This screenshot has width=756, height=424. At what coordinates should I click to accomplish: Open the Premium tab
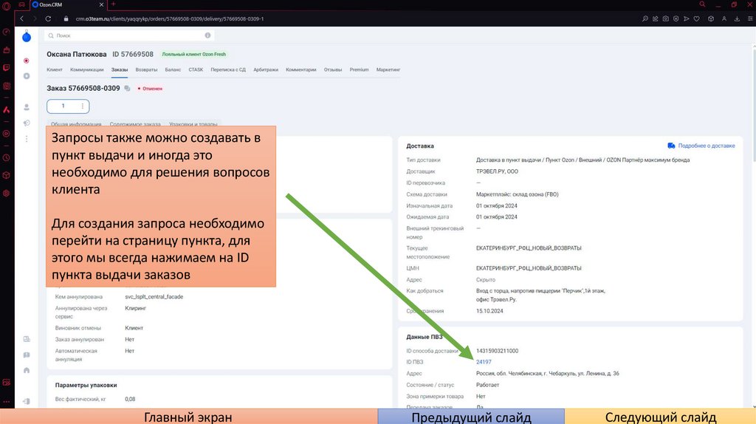click(360, 69)
